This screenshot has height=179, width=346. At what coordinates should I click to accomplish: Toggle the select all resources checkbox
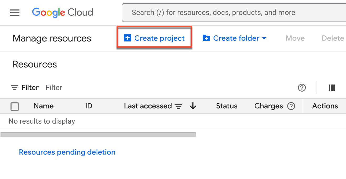[x=15, y=107]
